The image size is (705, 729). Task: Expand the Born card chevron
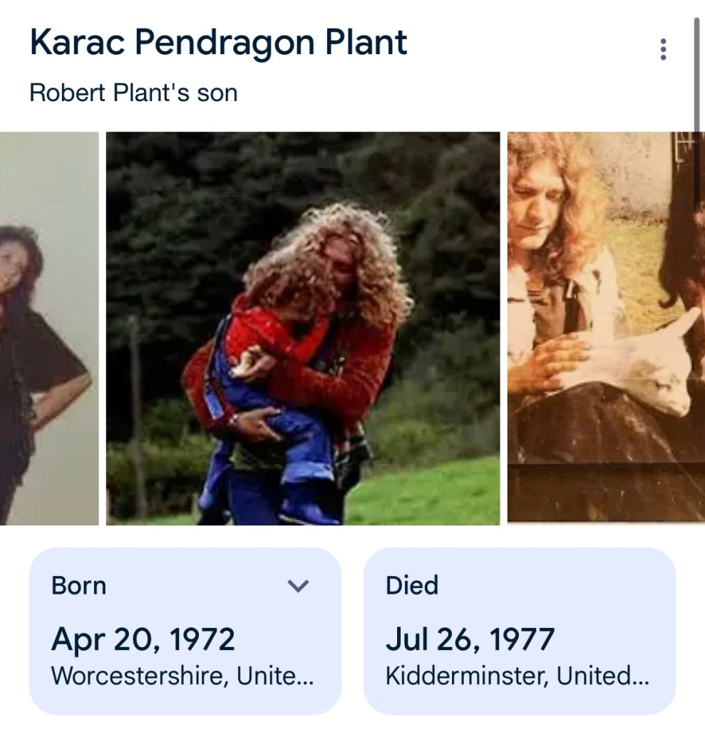tap(298, 586)
